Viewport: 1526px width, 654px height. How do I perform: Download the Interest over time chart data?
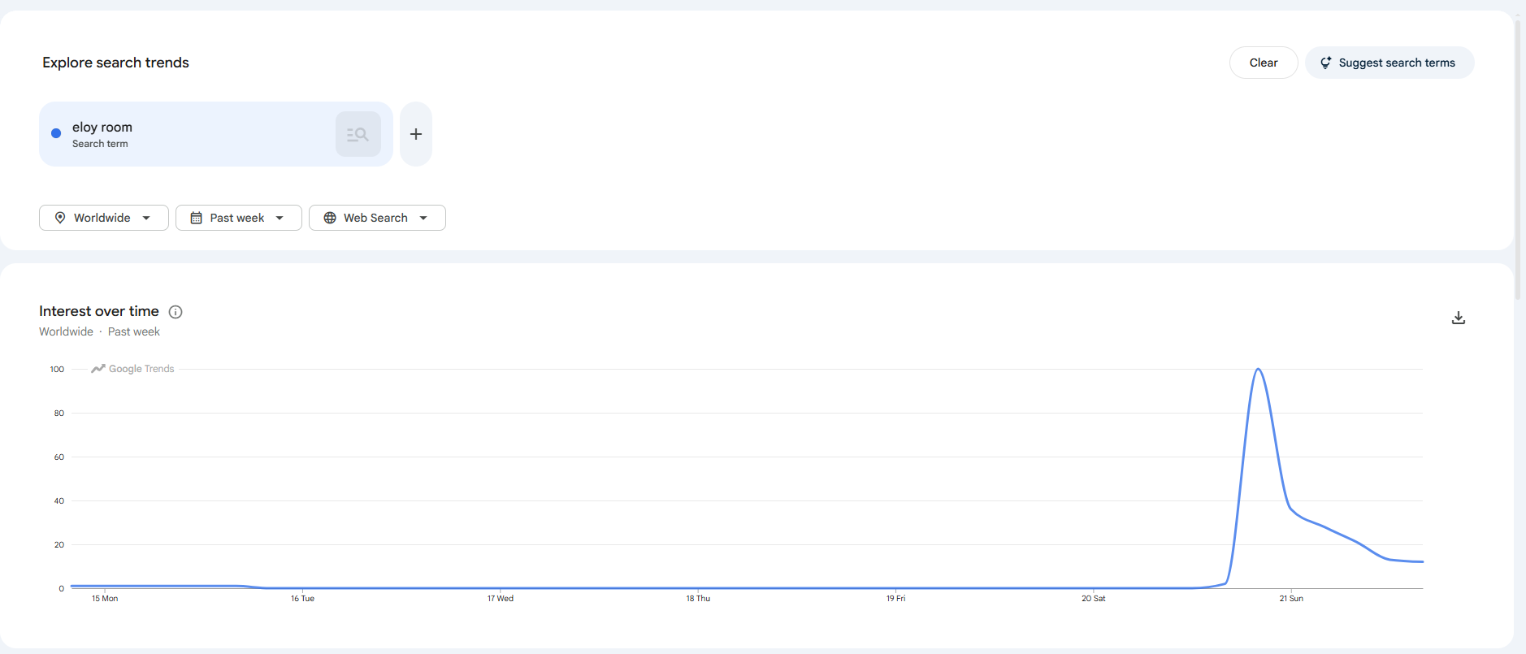[x=1459, y=318]
